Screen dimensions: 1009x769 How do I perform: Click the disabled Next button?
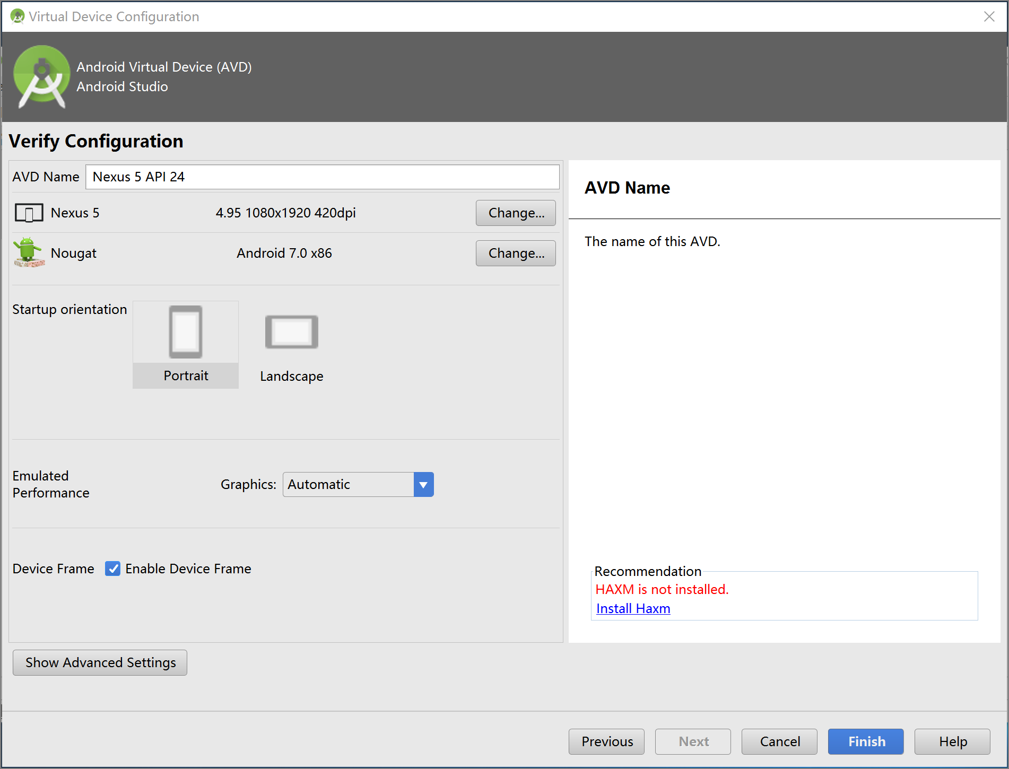(x=693, y=741)
